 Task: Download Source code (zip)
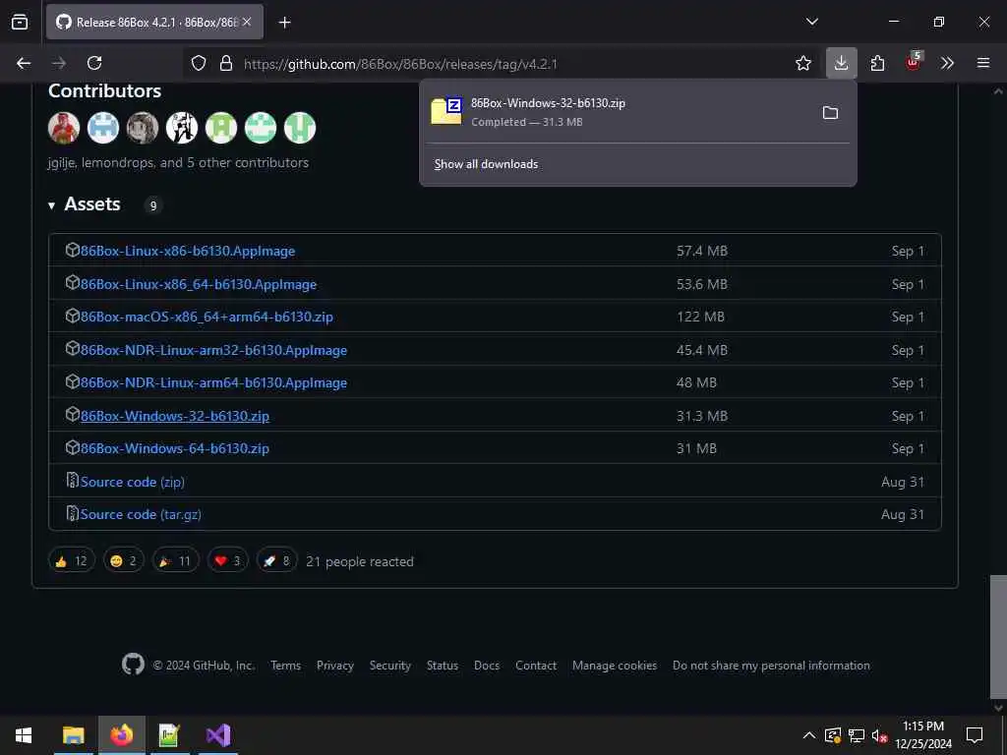click(x=133, y=482)
